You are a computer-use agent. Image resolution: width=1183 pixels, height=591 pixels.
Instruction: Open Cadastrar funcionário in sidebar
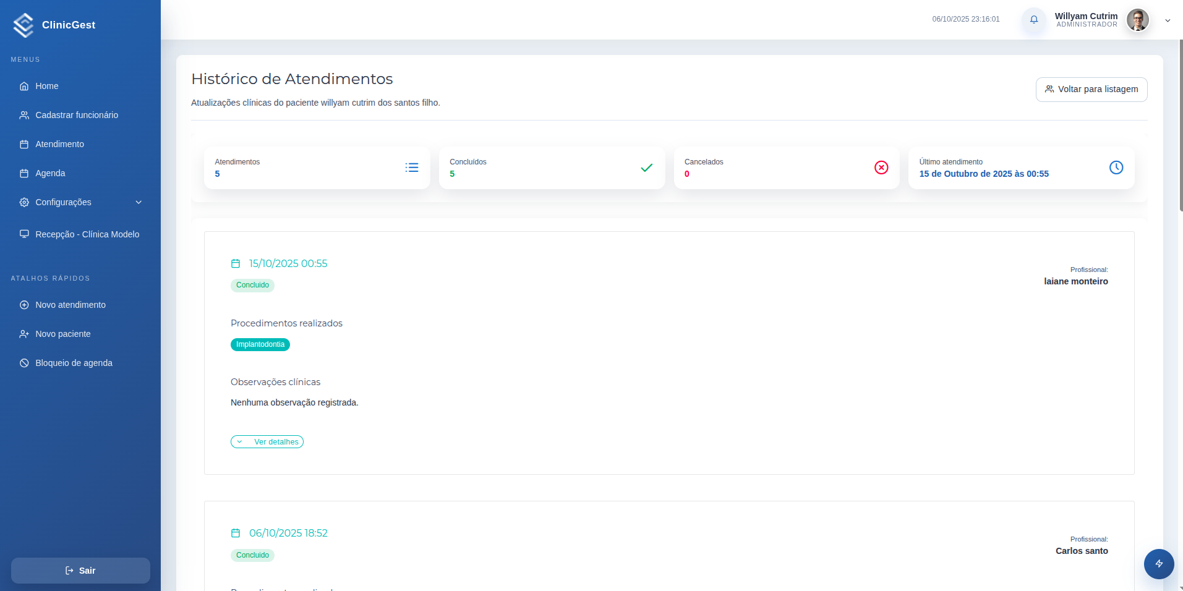[77, 115]
